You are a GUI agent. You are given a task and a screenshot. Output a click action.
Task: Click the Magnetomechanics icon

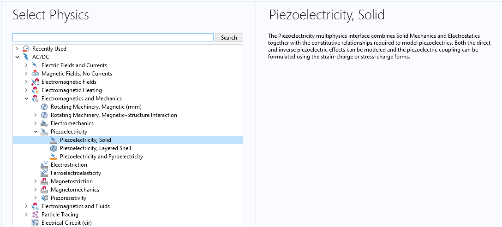pos(44,190)
